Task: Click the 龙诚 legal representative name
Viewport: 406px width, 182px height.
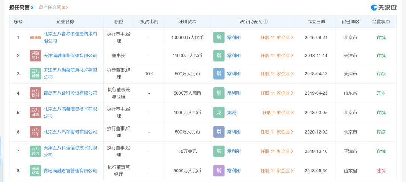Action: (232, 112)
